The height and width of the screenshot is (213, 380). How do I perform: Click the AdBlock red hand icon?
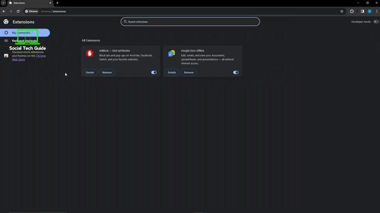(90, 53)
